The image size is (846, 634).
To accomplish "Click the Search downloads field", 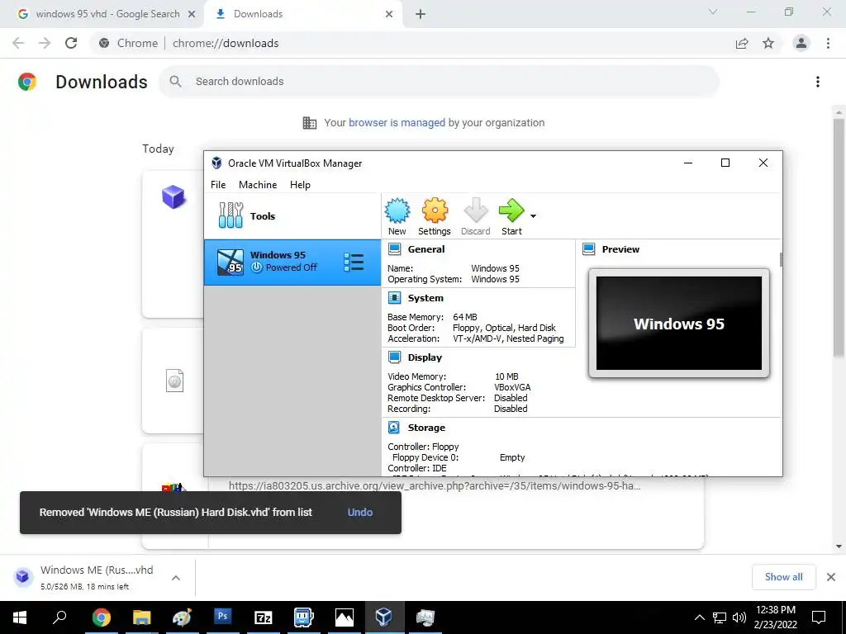I will (439, 82).
